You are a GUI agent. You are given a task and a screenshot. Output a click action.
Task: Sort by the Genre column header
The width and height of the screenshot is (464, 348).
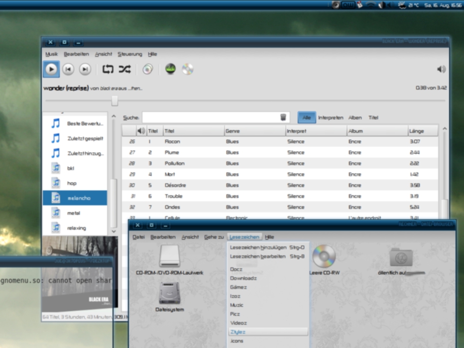255,131
